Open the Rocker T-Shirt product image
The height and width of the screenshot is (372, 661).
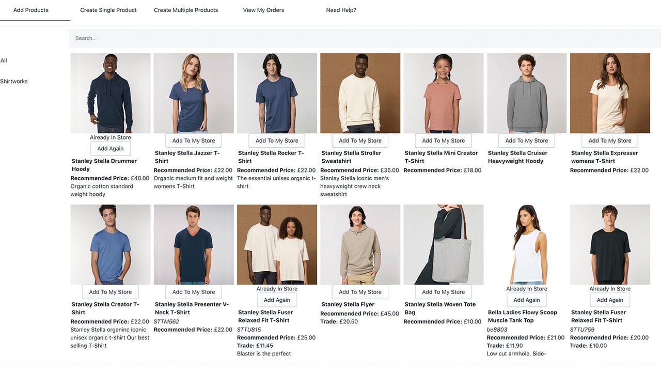coord(277,94)
